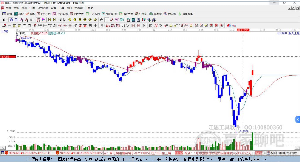The width and height of the screenshot is (300, 162).
Task: Open the calendar icon in toolbar
Action: (128, 20)
